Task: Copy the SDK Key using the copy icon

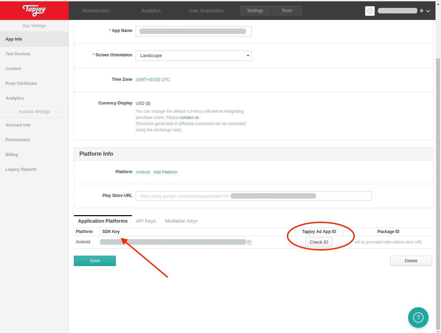Action: (249, 242)
